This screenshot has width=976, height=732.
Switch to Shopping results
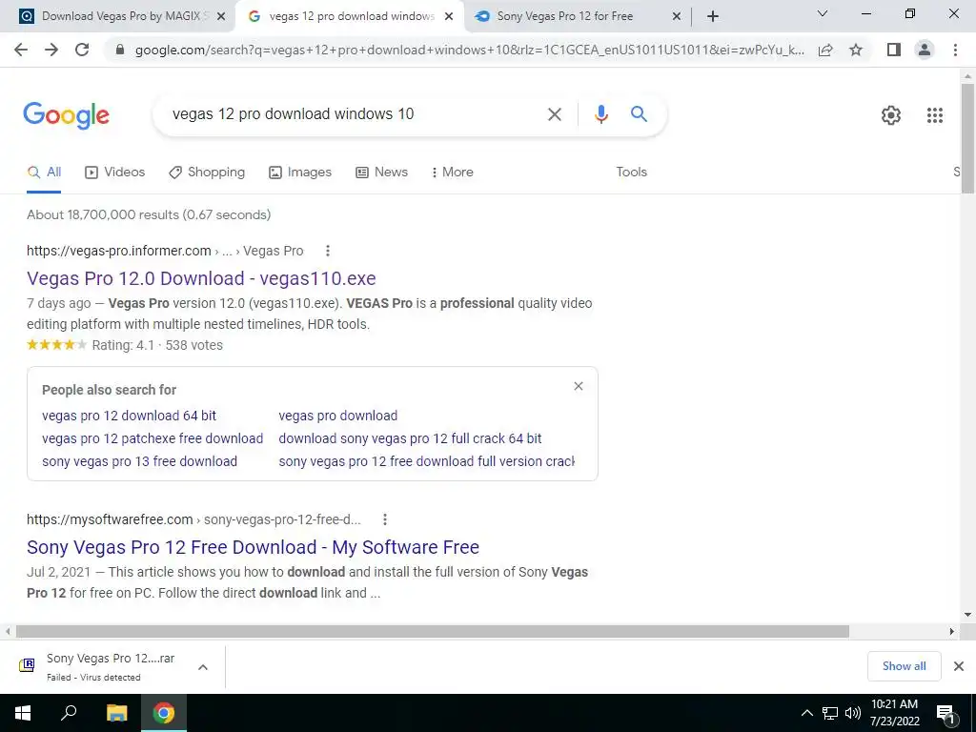pyautogui.click(x=207, y=173)
